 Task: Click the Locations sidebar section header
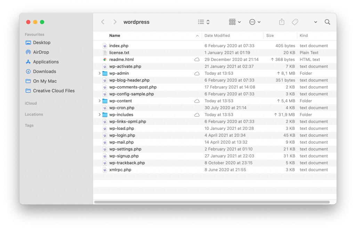34,114
